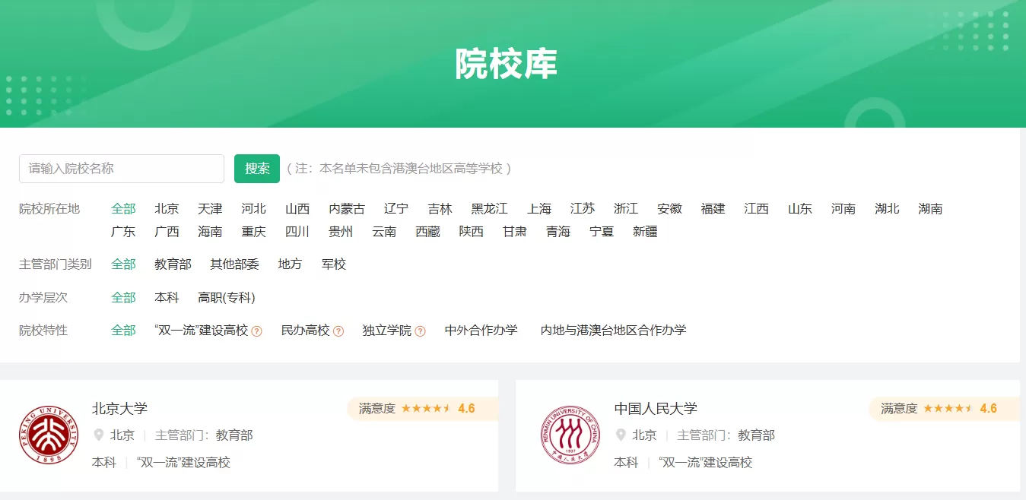Click the location pin icon under 北京大学

point(98,435)
